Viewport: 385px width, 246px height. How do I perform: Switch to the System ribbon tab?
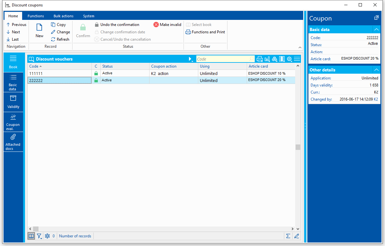click(x=89, y=16)
